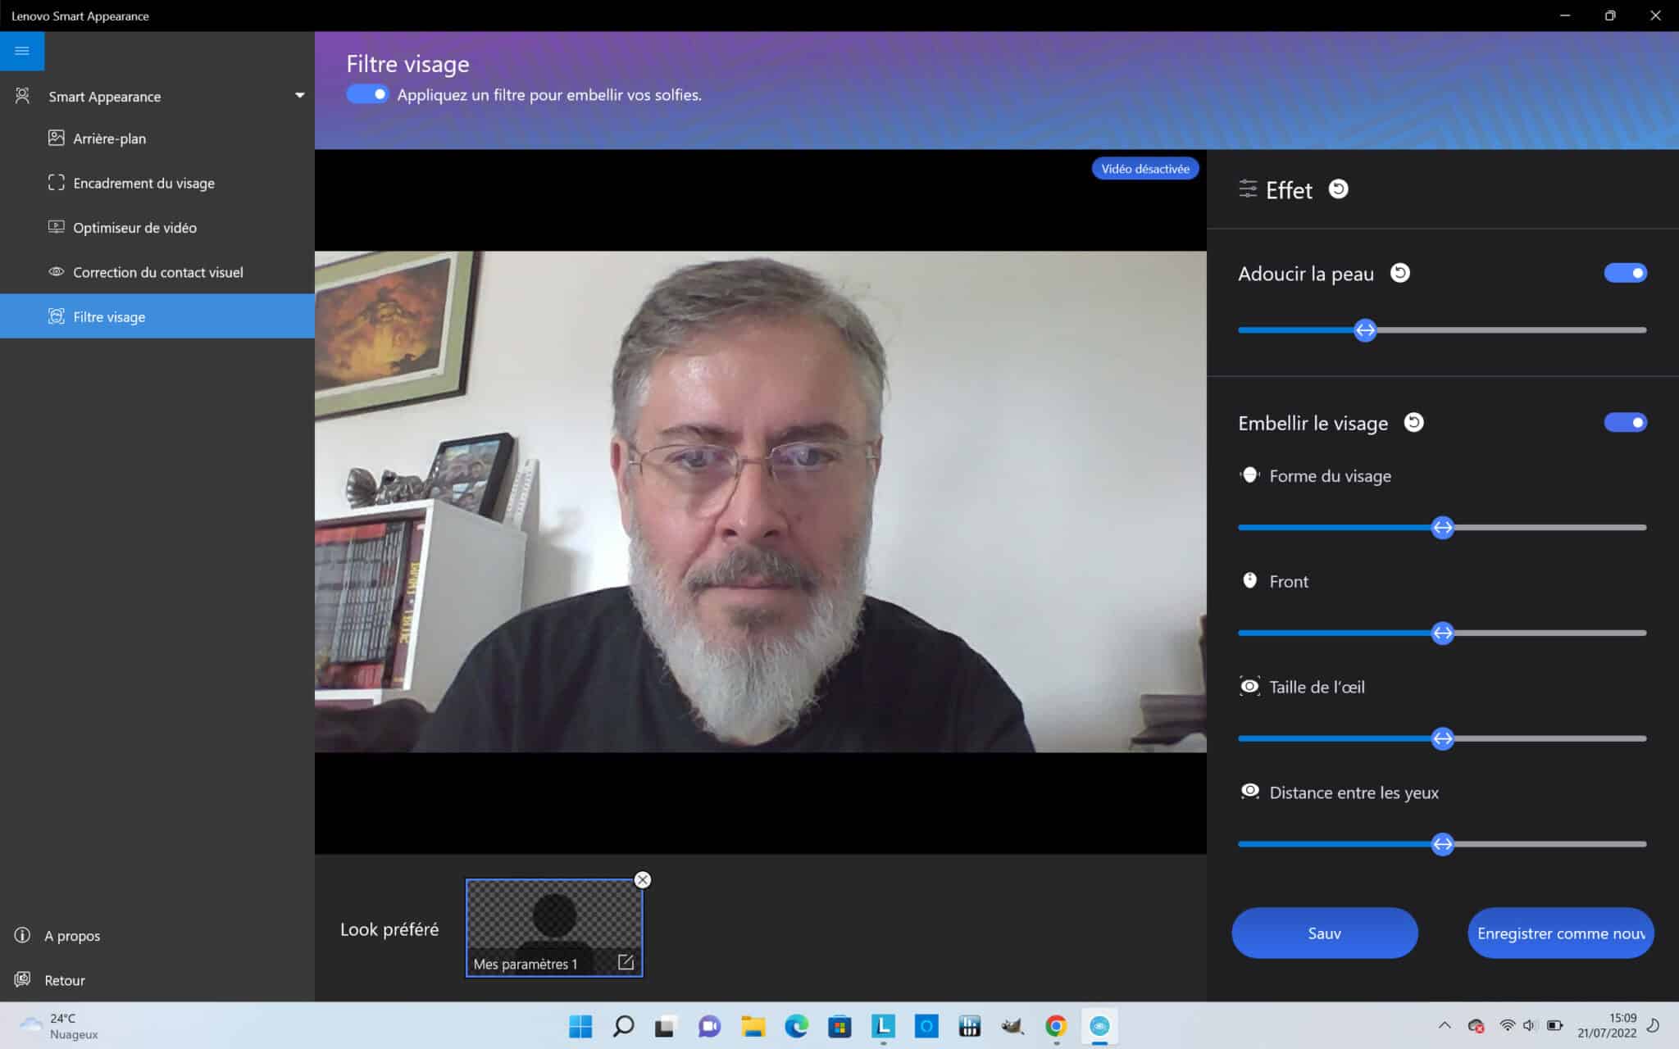Toggle the Filtre visage main switch
The image size is (1679, 1049).
pos(367,94)
